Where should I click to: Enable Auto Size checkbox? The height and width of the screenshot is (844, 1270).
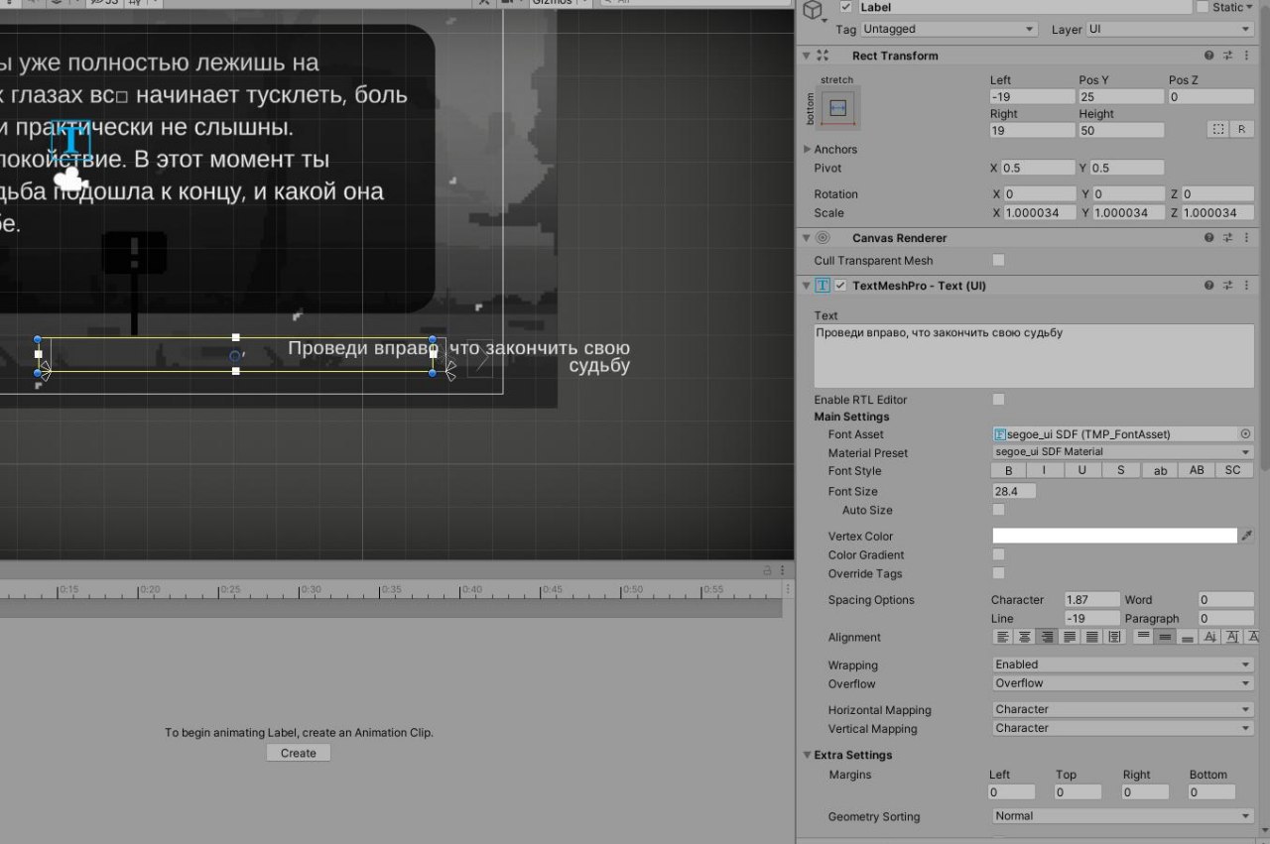click(x=998, y=510)
